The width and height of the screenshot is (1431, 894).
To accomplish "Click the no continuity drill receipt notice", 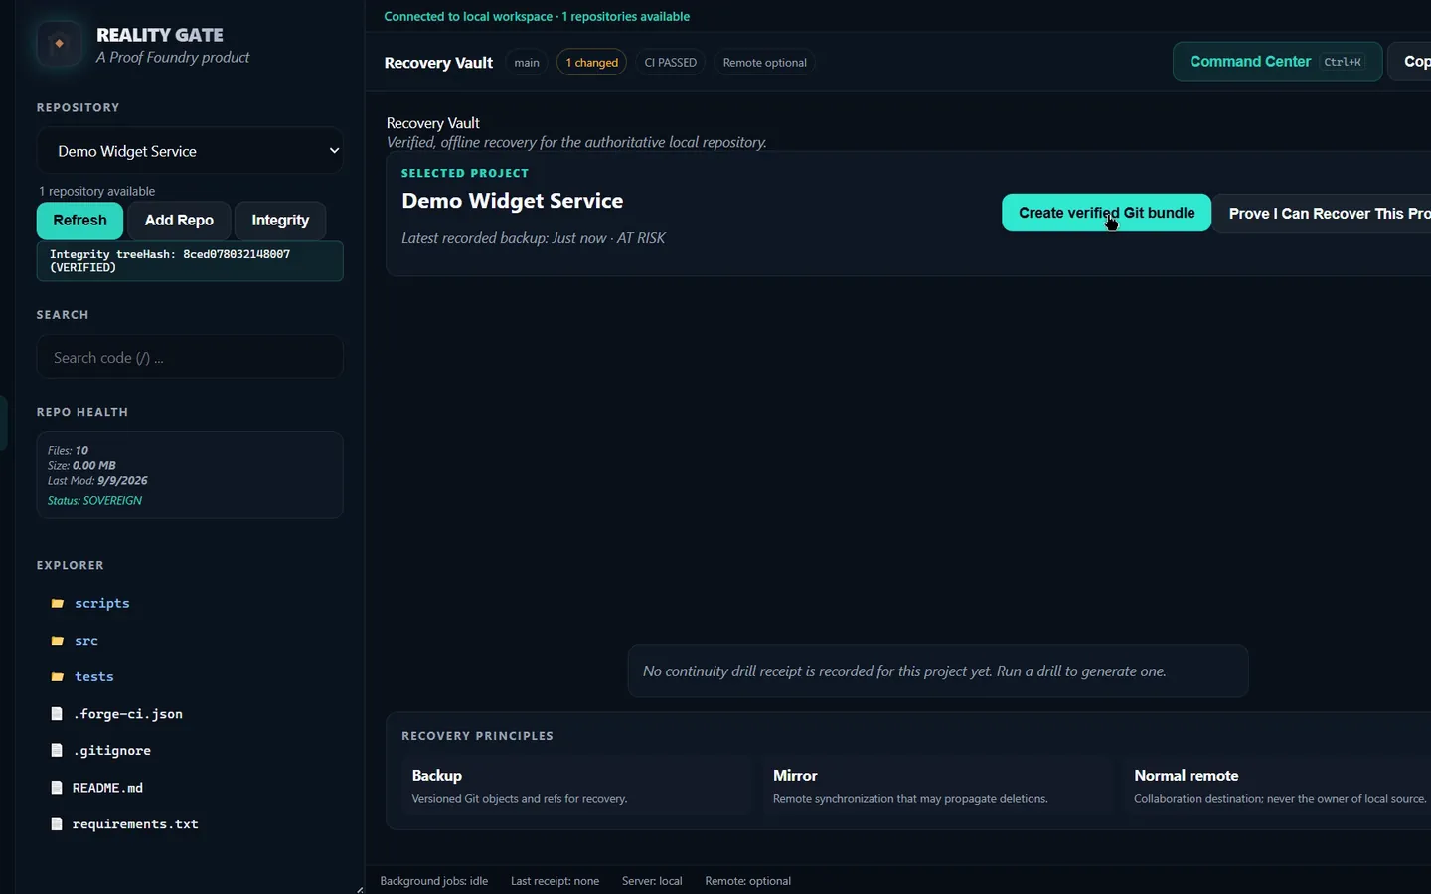I will pyautogui.click(x=938, y=671).
